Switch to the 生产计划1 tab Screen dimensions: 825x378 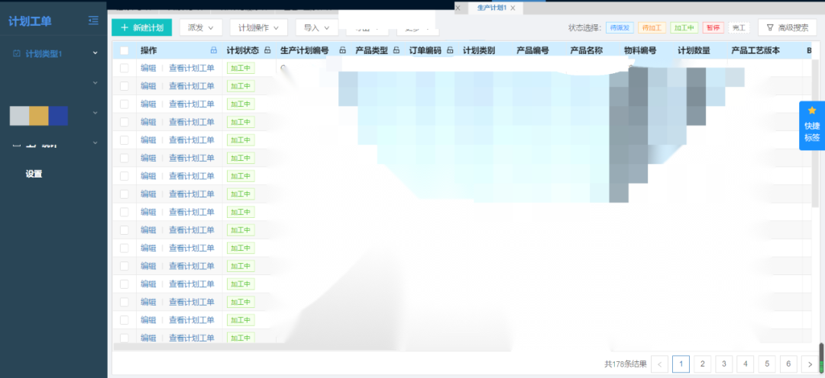tap(490, 8)
